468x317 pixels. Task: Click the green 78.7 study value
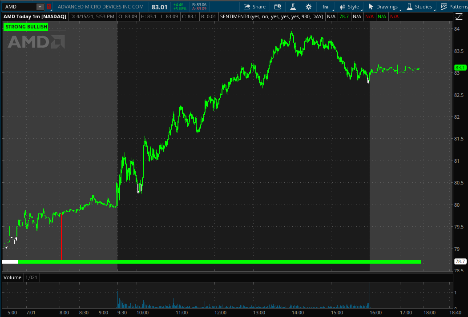click(x=344, y=16)
